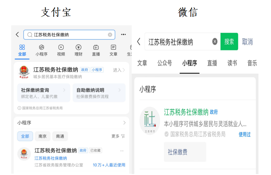Open the Alipay three-dot more menu
This screenshot has height=175, width=271.
pyautogui.click(x=123, y=35)
